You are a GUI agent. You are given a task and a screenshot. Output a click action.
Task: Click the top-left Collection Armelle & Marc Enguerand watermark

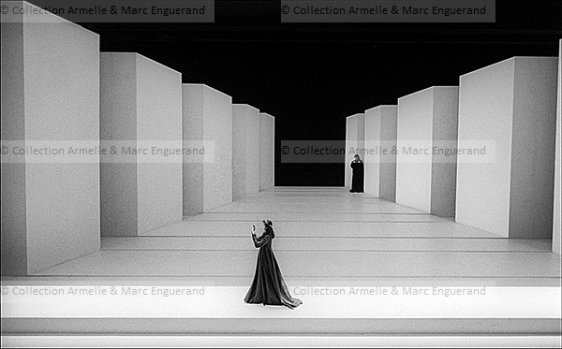tap(103, 10)
